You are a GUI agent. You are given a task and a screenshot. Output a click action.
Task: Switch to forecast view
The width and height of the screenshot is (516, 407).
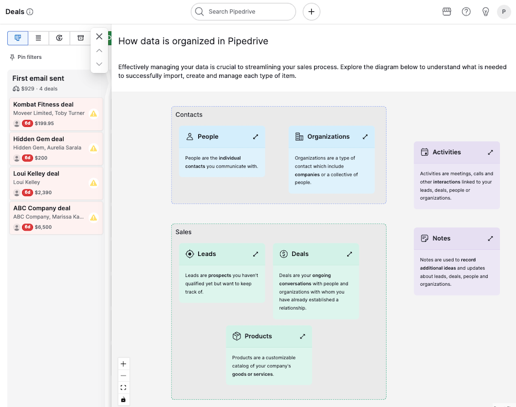[x=59, y=38]
